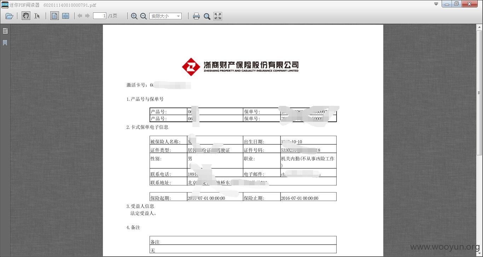
Task: Click the vertical scrollbar thumb
Action: (480, 93)
